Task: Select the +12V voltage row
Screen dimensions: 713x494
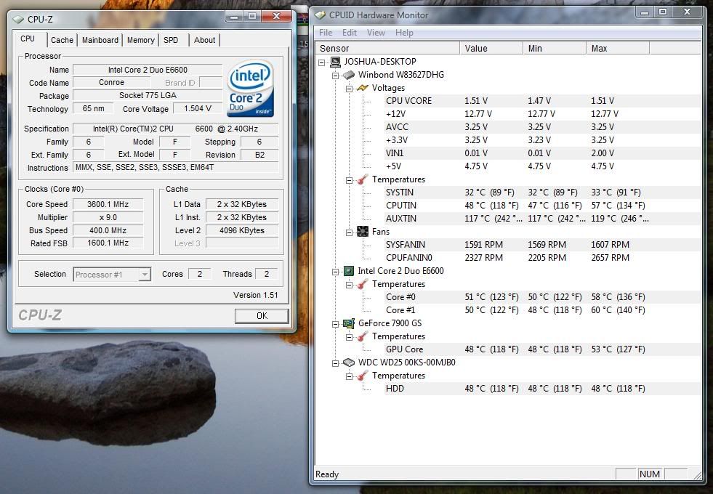Action: (x=542, y=114)
